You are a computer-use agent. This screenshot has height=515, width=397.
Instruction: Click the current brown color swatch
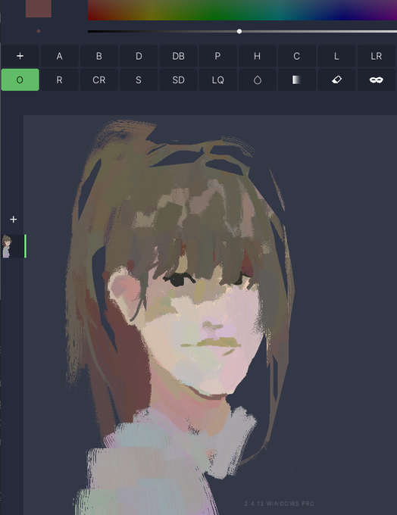coord(39,8)
